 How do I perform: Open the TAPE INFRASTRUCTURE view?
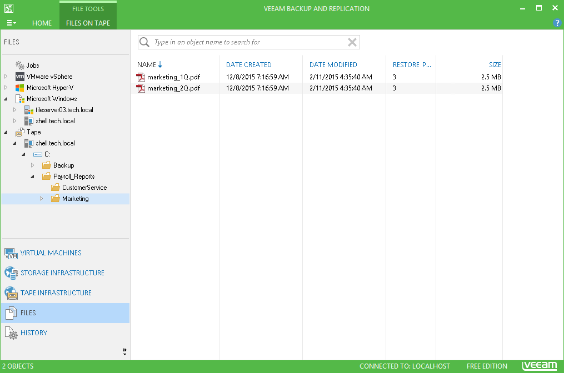pyautogui.click(x=56, y=293)
